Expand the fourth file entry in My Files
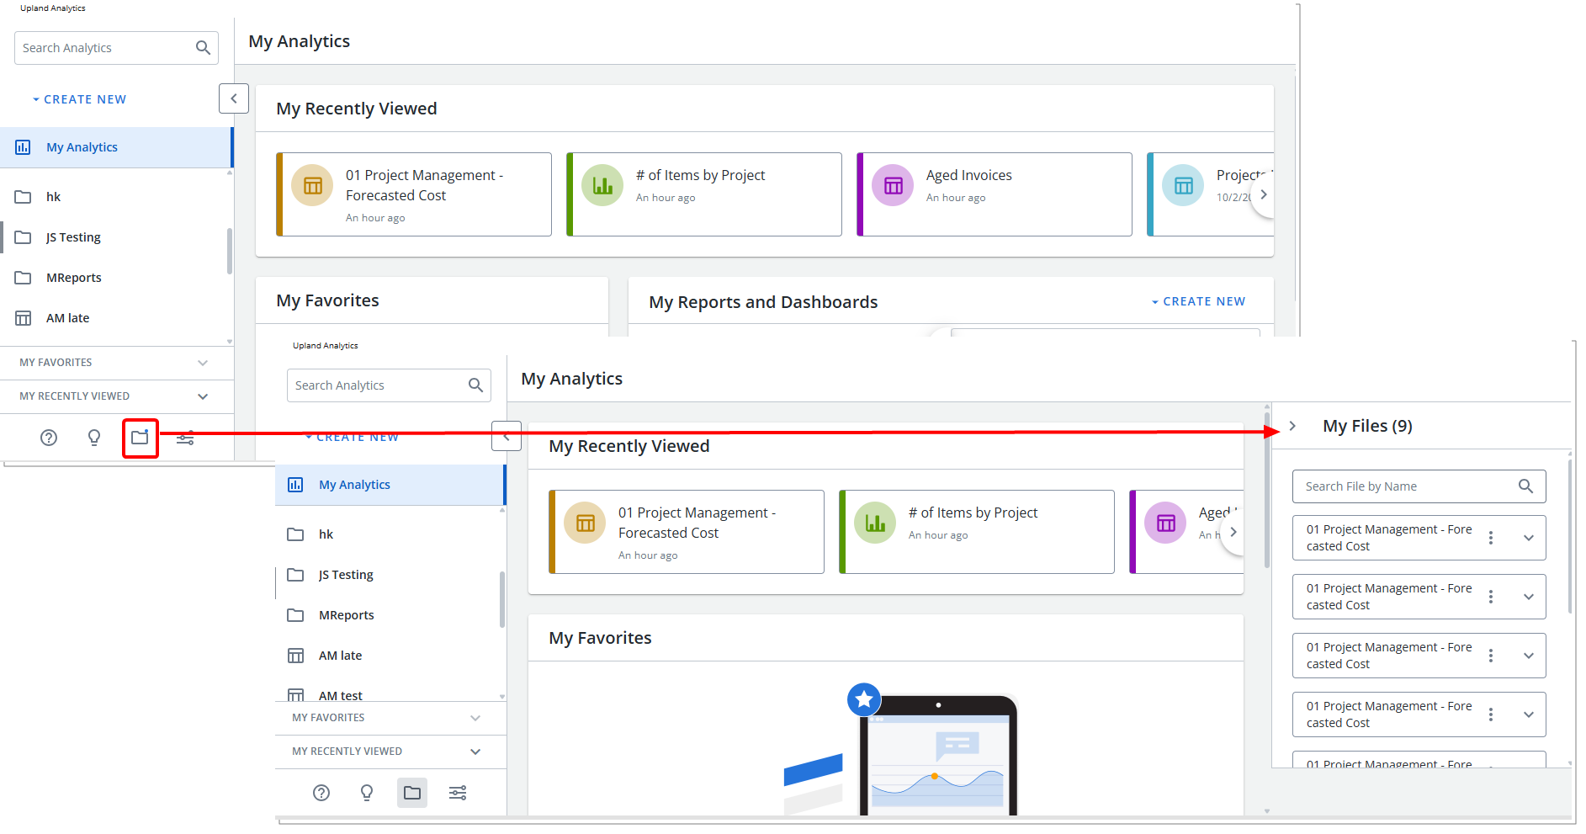 [x=1529, y=714]
